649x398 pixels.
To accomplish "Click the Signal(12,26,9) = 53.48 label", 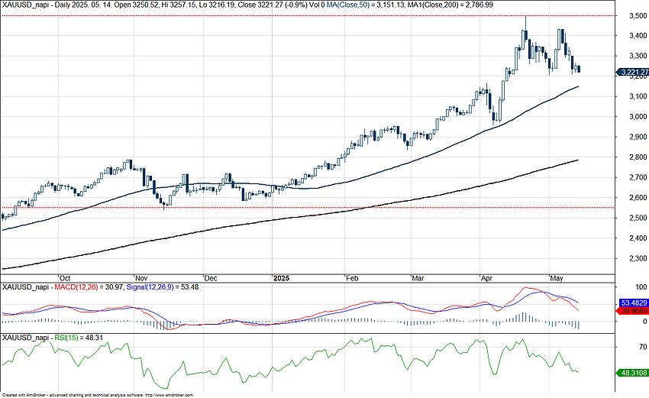I will pyautogui.click(x=162, y=286).
